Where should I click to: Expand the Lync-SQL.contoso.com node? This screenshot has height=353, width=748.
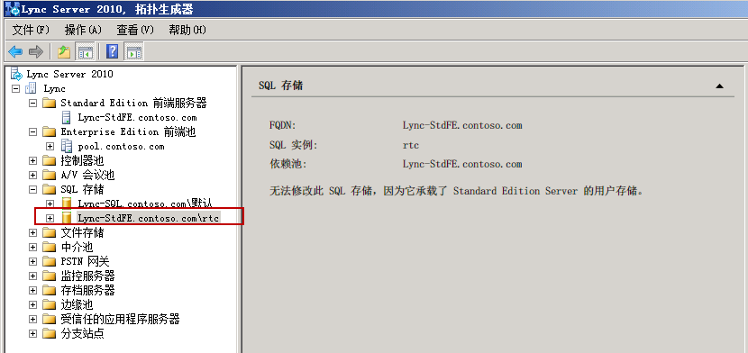tap(50, 204)
